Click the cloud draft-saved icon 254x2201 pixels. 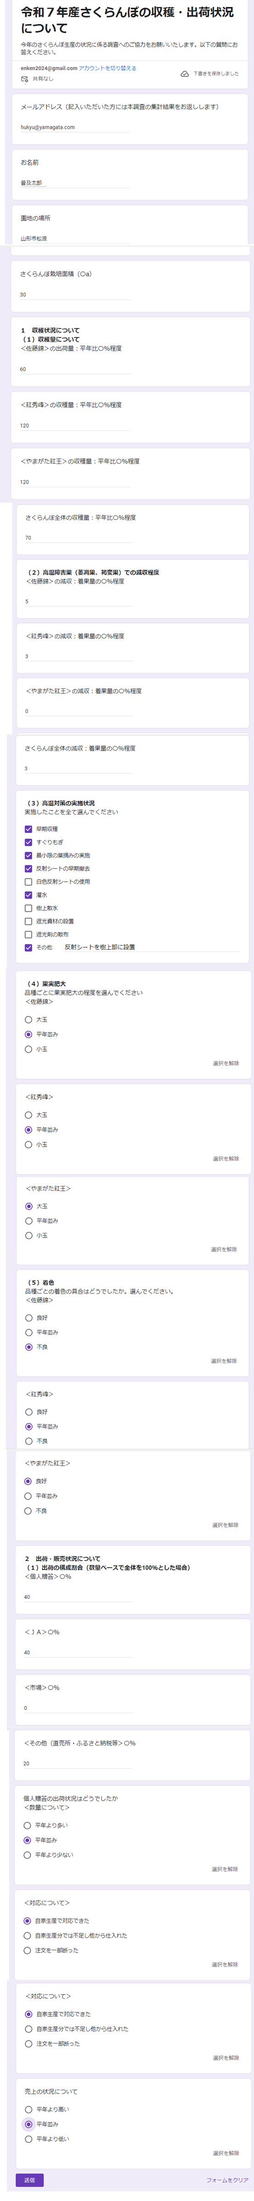[x=185, y=74]
